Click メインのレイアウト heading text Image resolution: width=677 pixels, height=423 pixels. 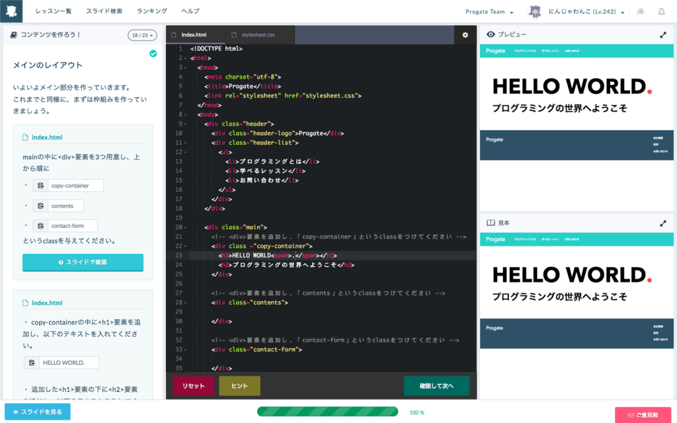48,65
